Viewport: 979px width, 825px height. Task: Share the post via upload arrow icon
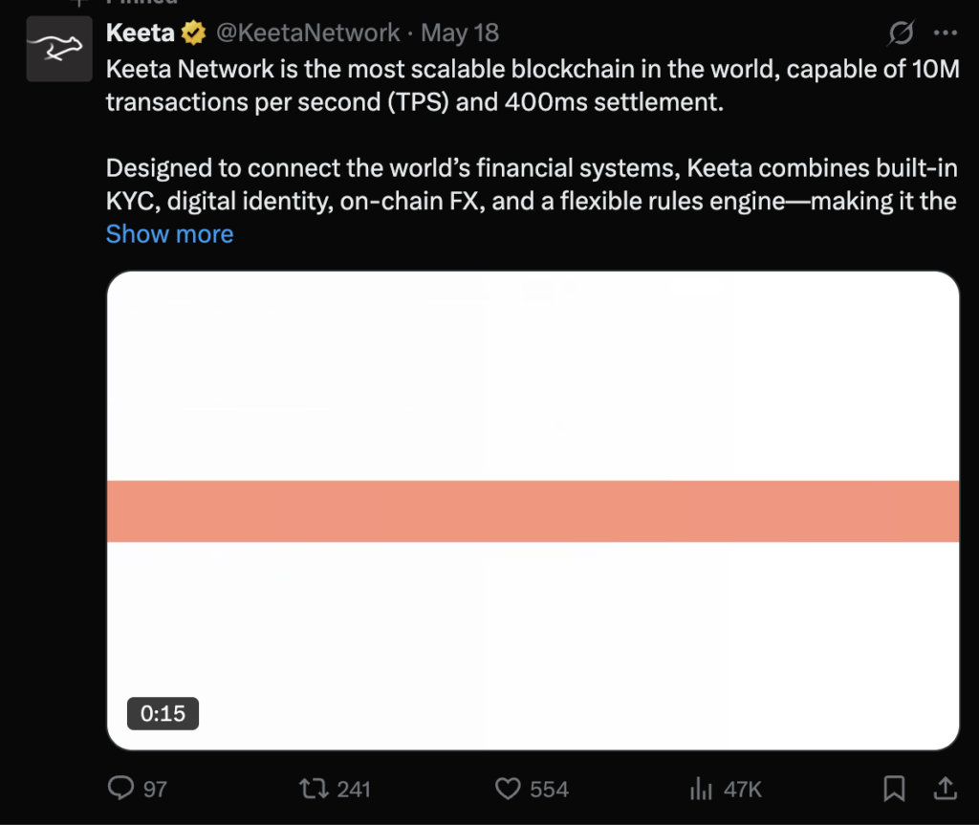click(946, 788)
